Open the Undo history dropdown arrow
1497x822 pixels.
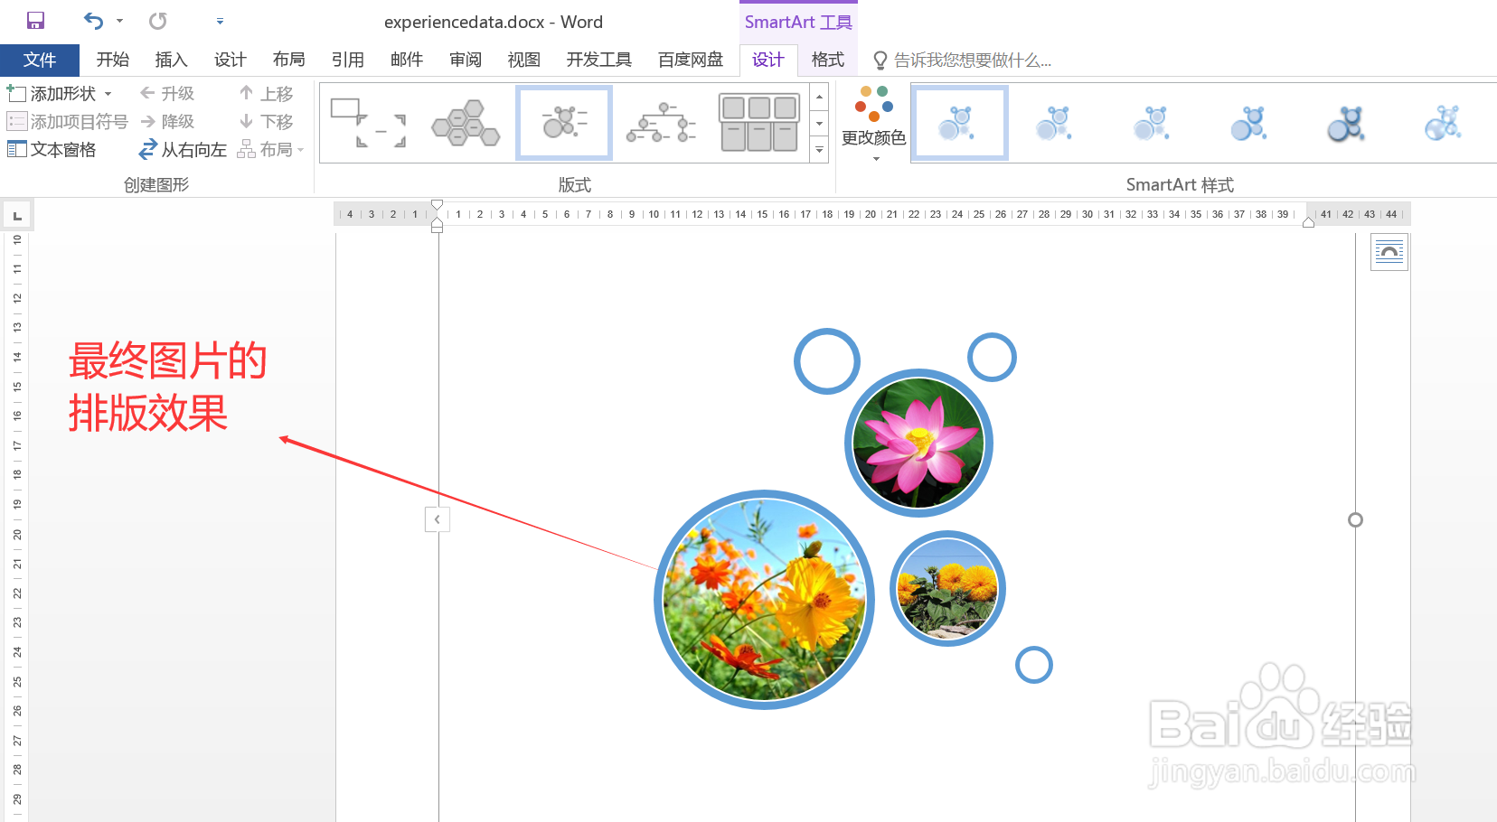pos(119,21)
